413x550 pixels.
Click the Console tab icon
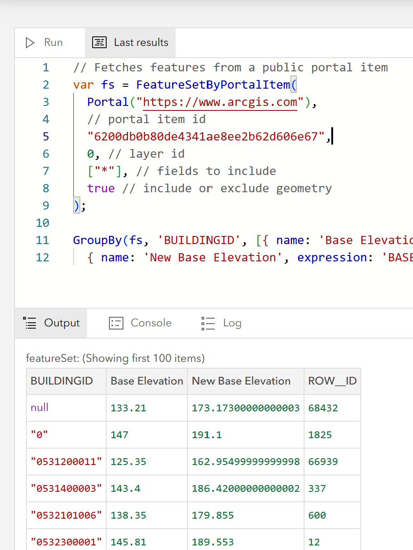point(116,323)
